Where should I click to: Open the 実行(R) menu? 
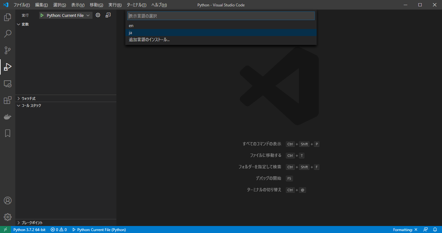tap(115, 5)
